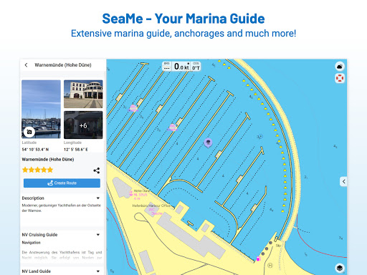Click the Create Route button
The width and height of the screenshot is (367, 275).
click(62, 183)
